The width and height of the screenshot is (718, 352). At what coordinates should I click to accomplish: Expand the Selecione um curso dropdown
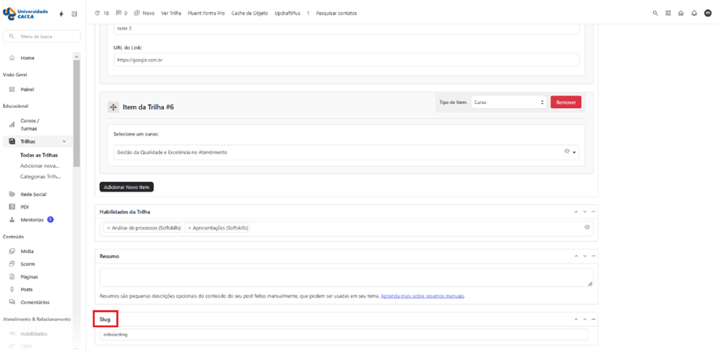click(574, 152)
